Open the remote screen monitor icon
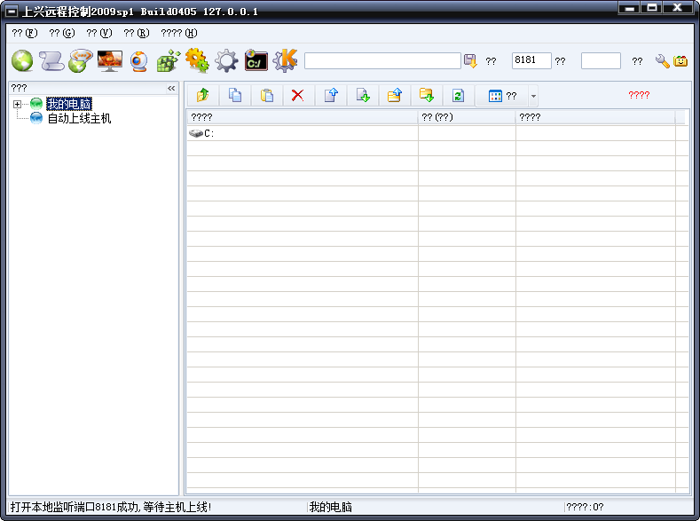 (x=109, y=60)
